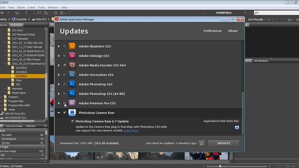Click the search magnifier icon in Bridge

256,13
